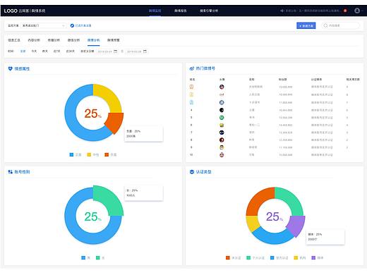
Task: Click the Weibo icon of hot accounts panel
Action: (x=192, y=68)
